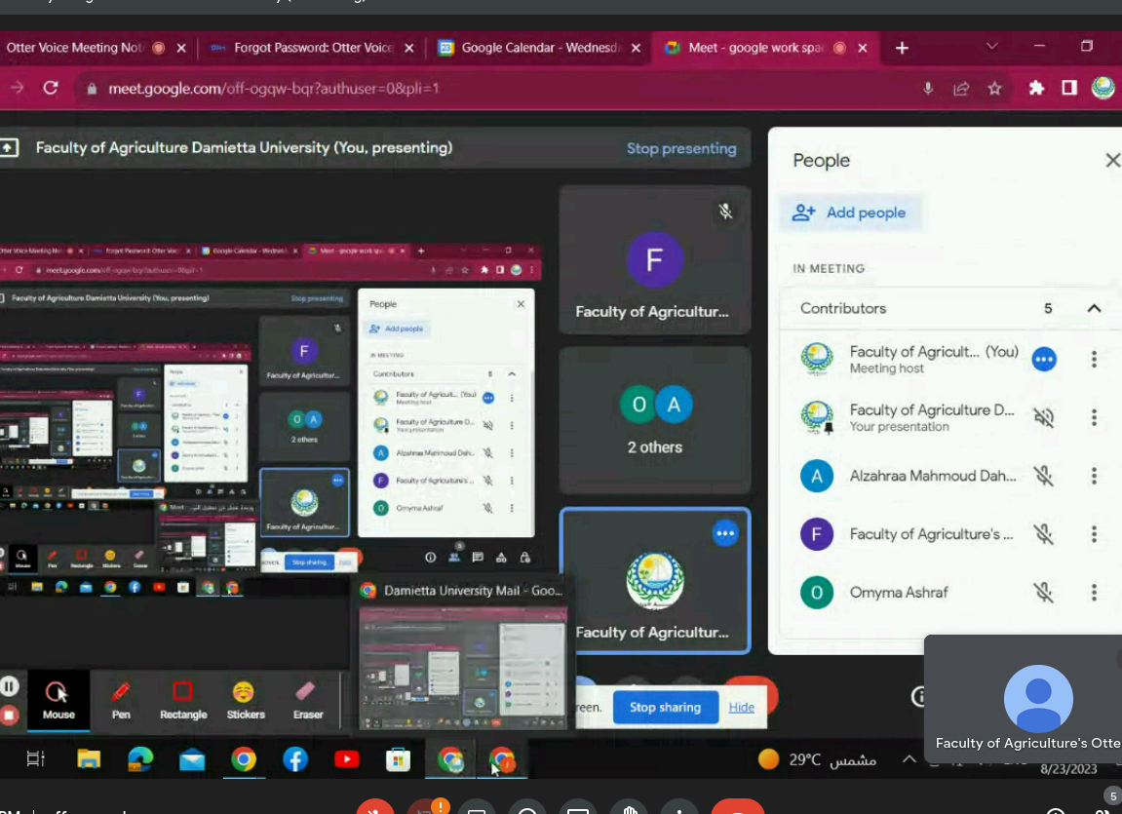
Task: Toggle Faculty of Agriculture's ... microphone mute
Action: click(x=1043, y=534)
